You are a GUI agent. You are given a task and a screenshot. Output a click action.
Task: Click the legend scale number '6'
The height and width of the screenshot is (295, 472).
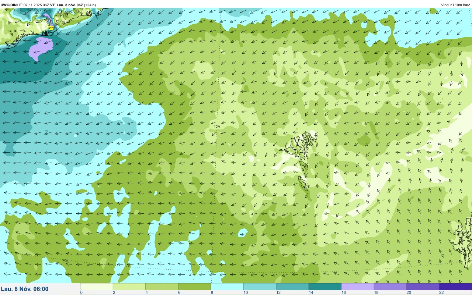179,292
